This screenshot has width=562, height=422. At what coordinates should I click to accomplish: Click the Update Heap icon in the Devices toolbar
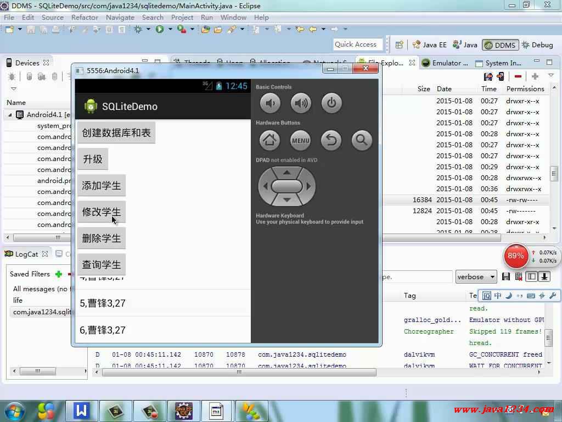[30, 76]
